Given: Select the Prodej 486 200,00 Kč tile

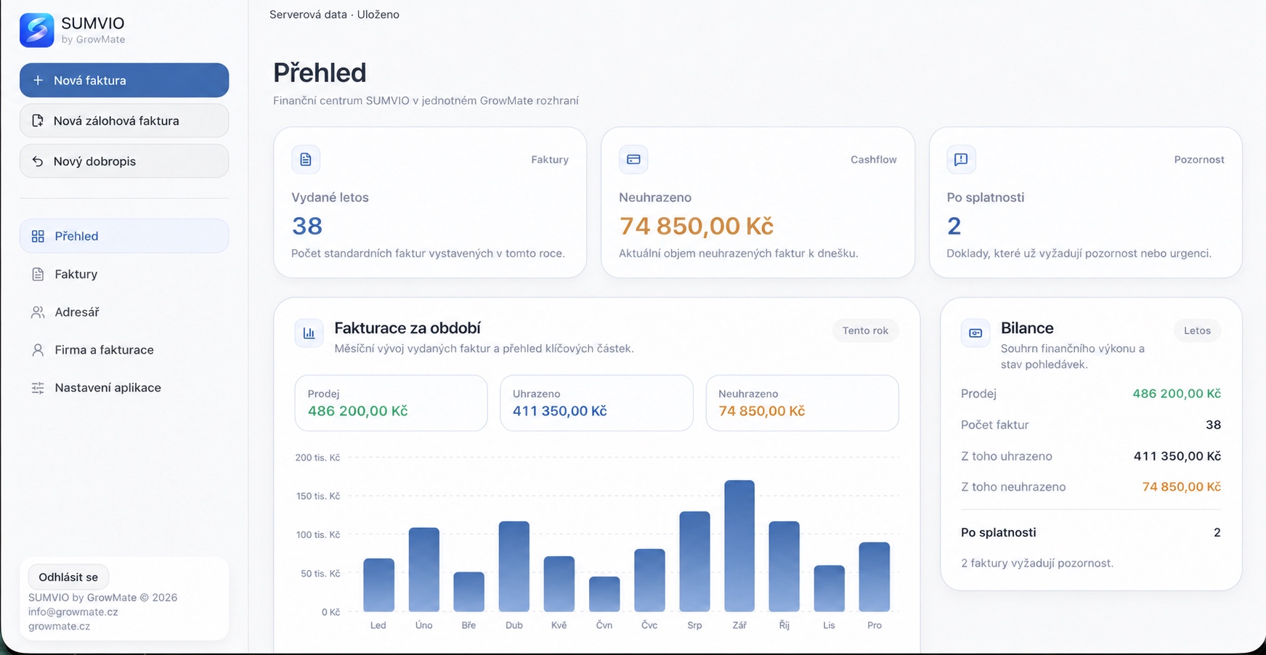Looking at the screenshot, I should click(x=391, y=403).
